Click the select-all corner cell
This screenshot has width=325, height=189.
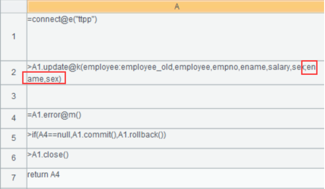[13, 7]
